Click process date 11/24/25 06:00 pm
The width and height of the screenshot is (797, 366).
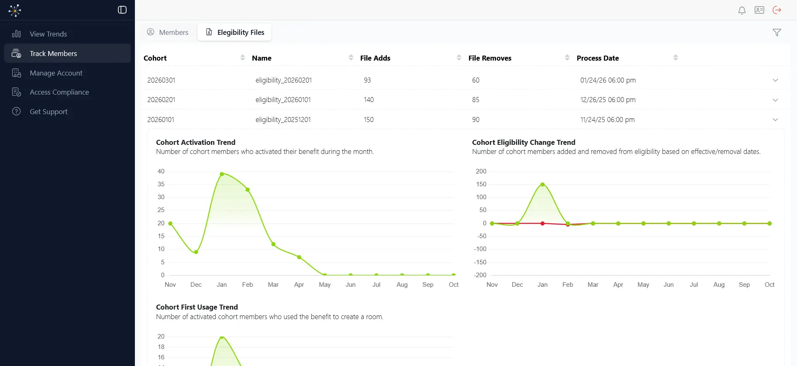coord(607,120)
